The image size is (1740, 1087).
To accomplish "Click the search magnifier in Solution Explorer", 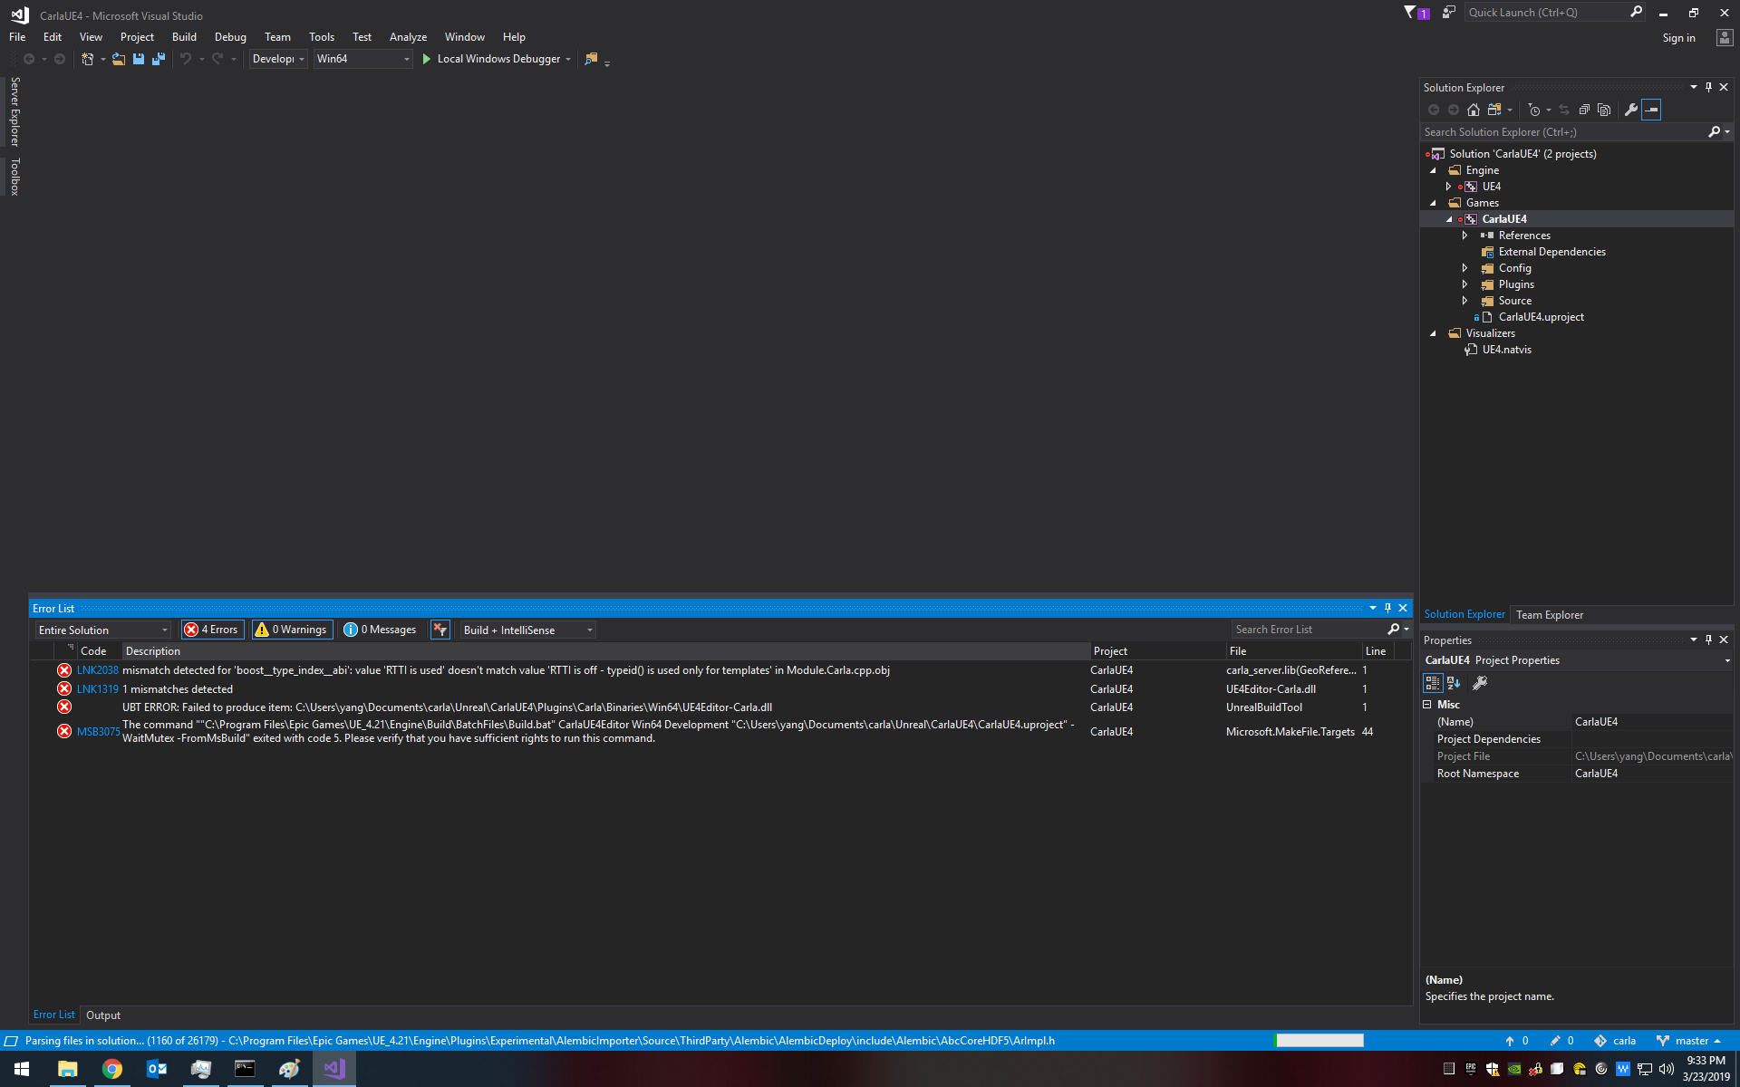I will 1714,132.
